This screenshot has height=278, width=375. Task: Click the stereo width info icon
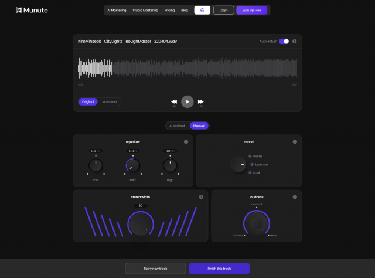(200, 197)
